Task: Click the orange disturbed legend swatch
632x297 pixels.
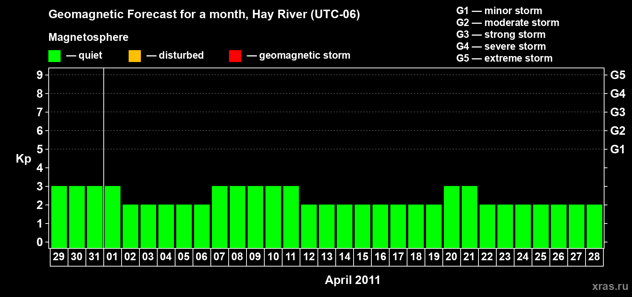Action: (135, 56)
